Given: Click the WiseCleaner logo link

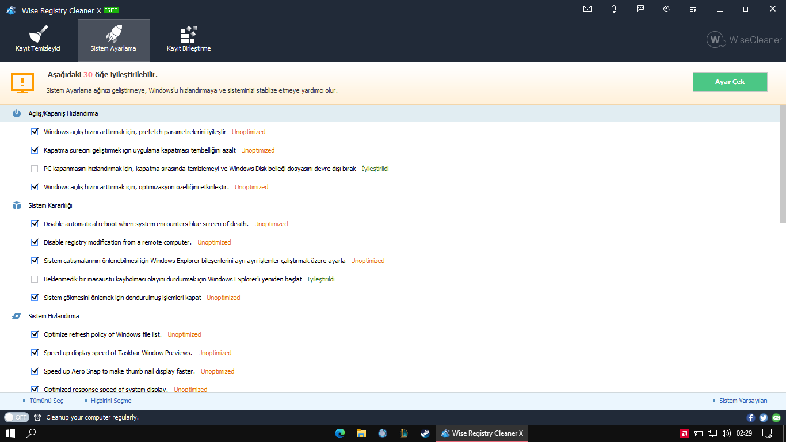Looking at the screenshot, I should (x=744, y=40).
